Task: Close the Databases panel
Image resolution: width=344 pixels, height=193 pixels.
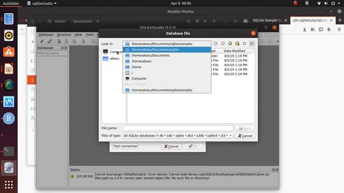Action: [x=66, y=48]
